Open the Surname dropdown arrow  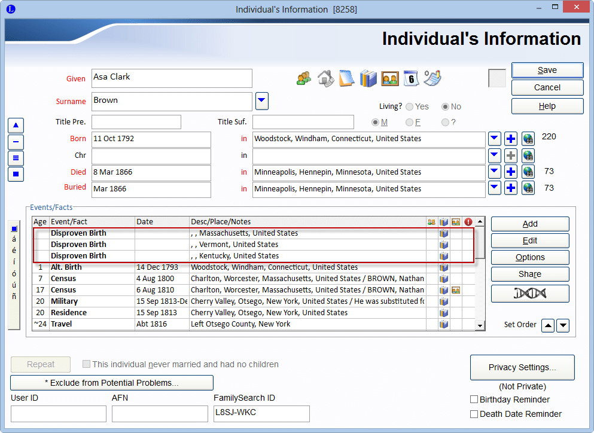click(262, 101)
